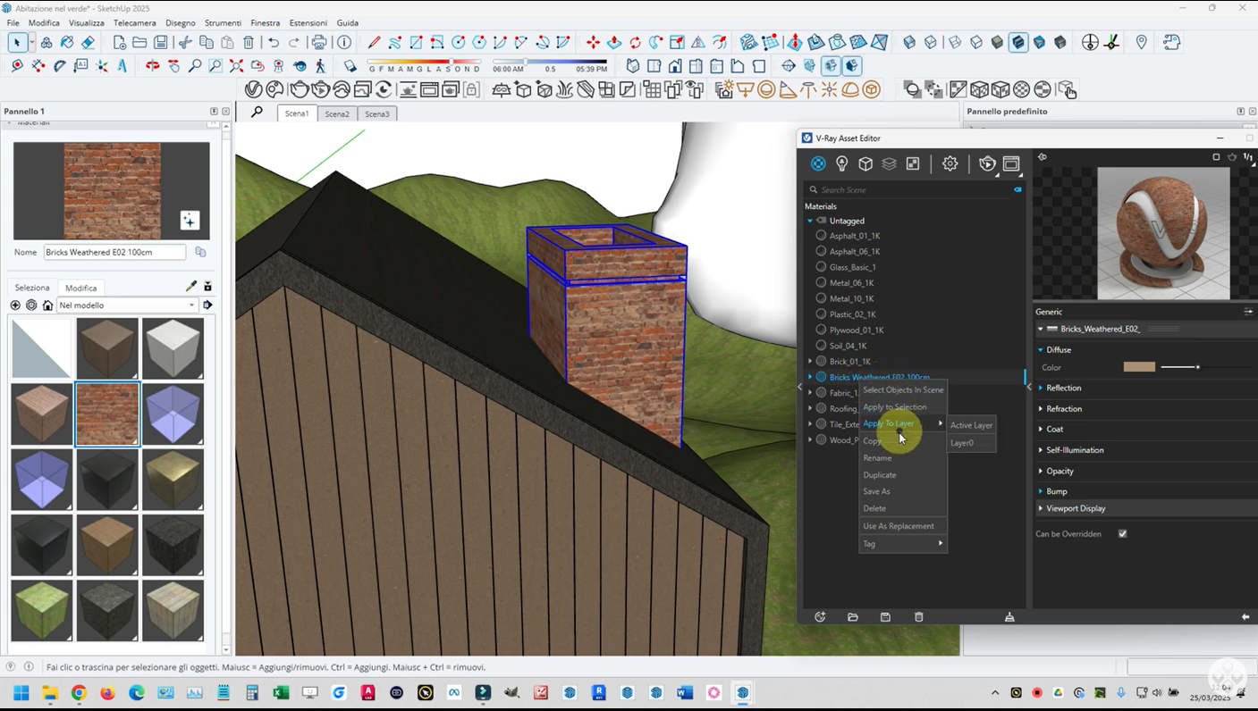Expand the Reflection section
This screenshot has height=711, width=1258.
click(1063, 388)
